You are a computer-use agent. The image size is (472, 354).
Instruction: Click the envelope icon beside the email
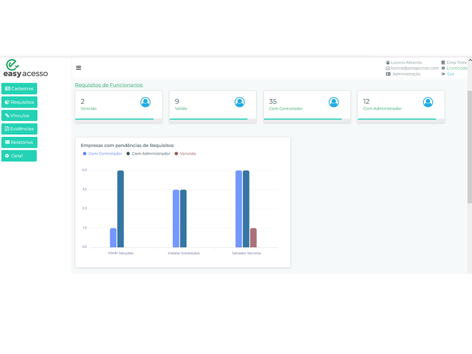click(388, 68)
